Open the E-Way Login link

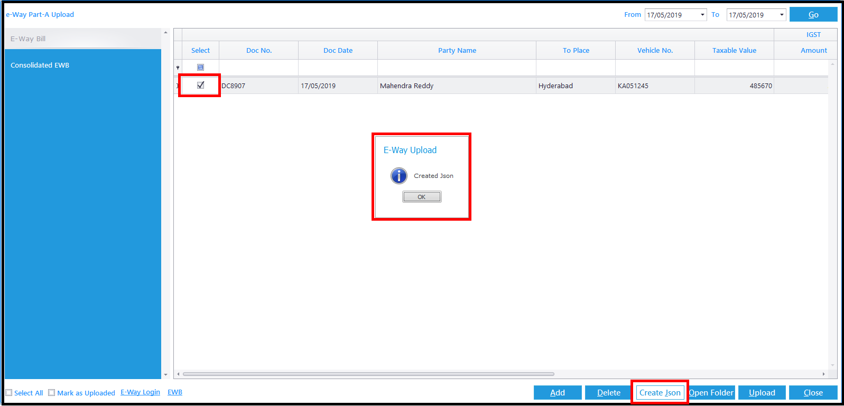pos(140,392)
